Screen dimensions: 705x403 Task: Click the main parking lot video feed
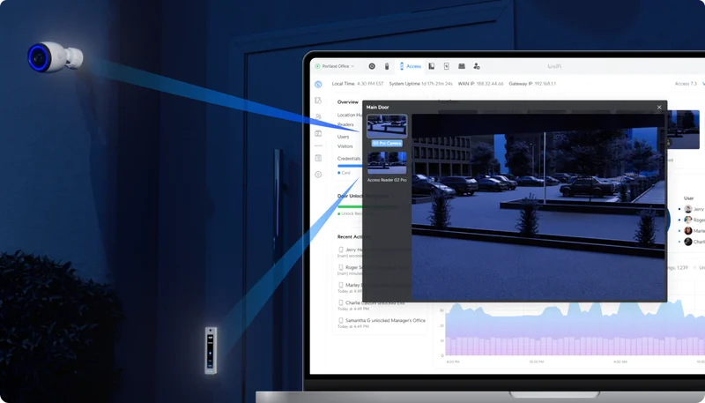(538, 207)
